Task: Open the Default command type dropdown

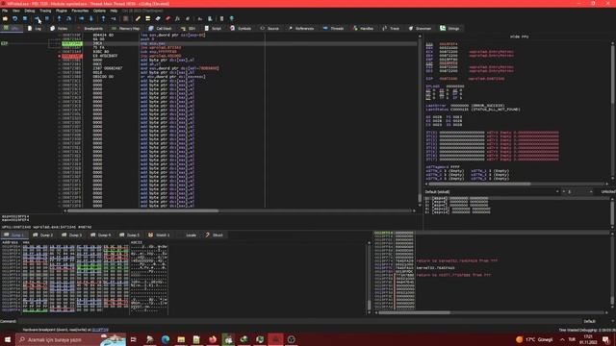Action: (598, 321)
